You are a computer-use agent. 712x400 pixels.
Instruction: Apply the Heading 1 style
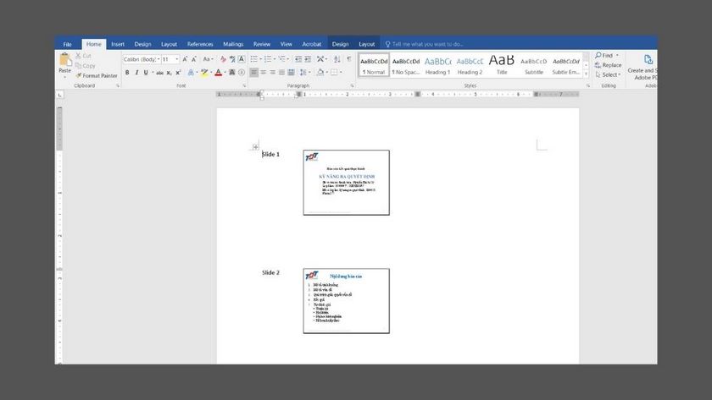click(x=437, y=64)
